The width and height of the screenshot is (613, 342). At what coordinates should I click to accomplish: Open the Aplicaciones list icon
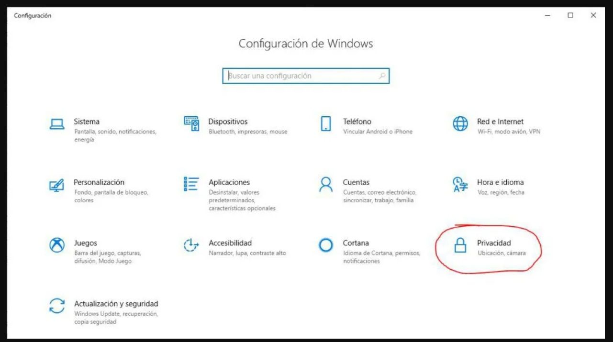point(191,184)
